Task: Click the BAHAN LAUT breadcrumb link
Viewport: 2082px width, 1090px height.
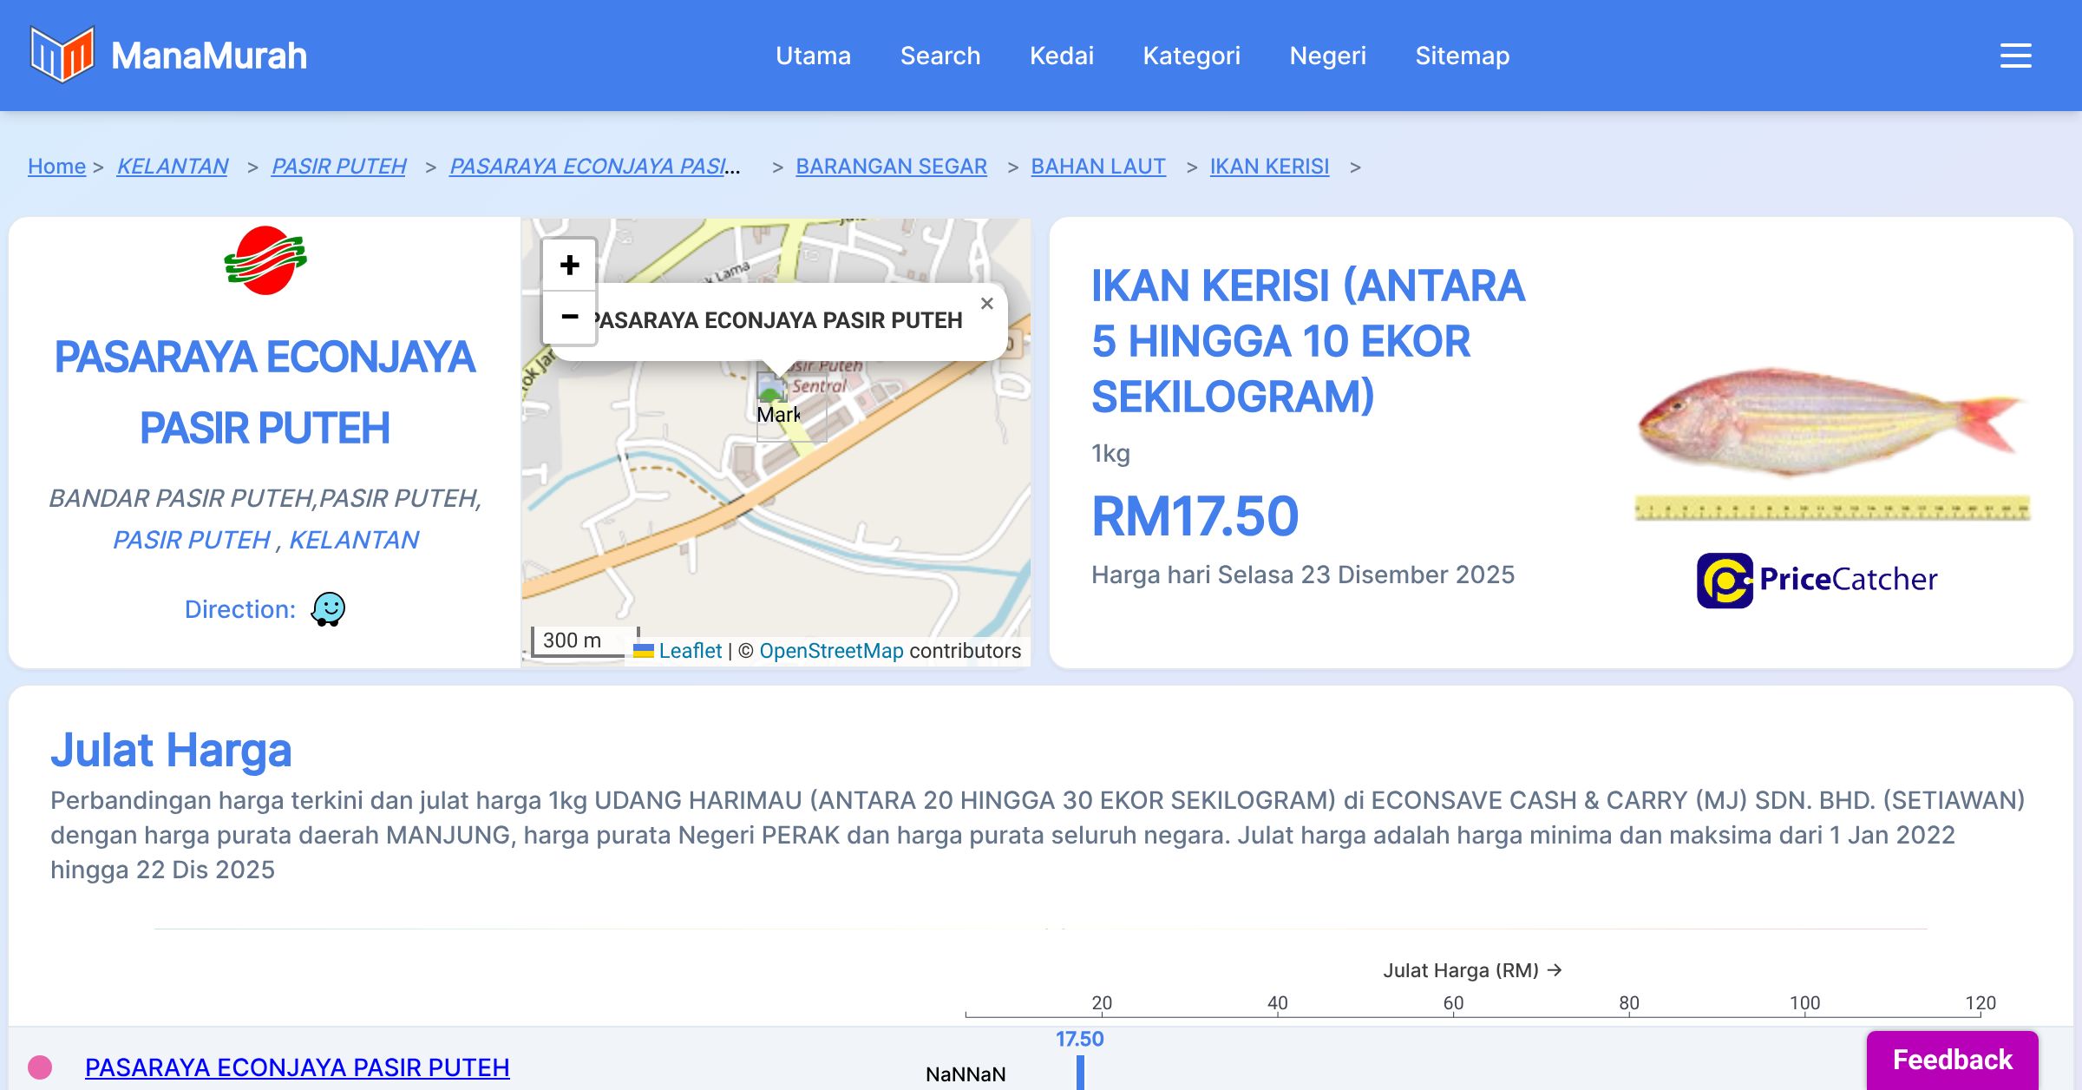Action: (x=1097, y=166)
